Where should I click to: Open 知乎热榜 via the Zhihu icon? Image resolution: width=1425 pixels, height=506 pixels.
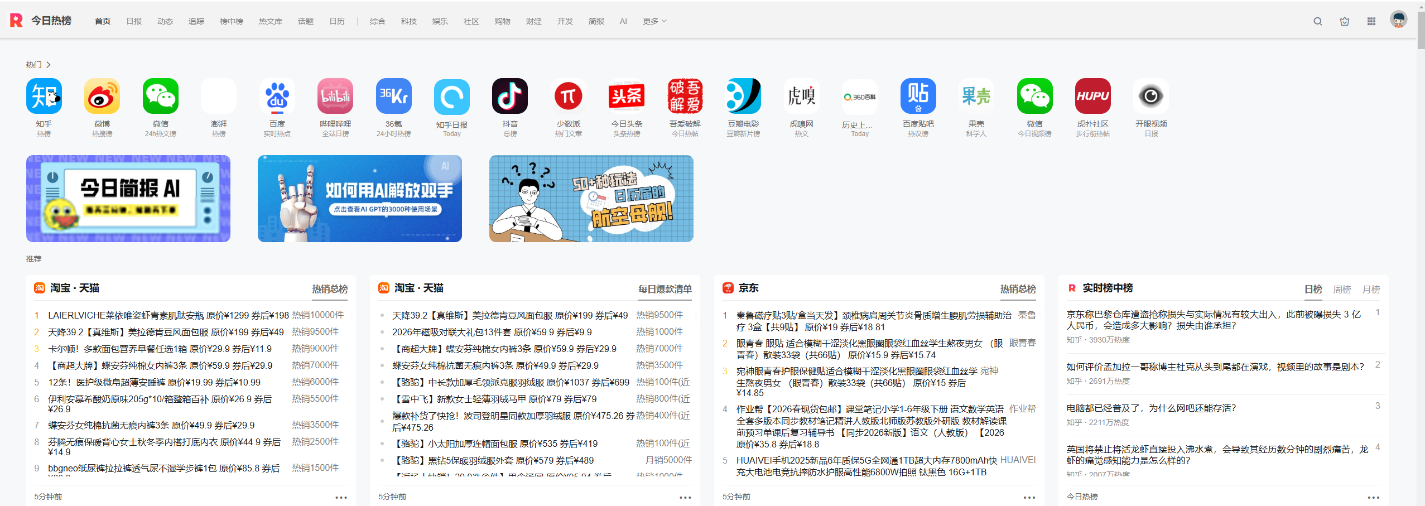[x=44, y=96]
